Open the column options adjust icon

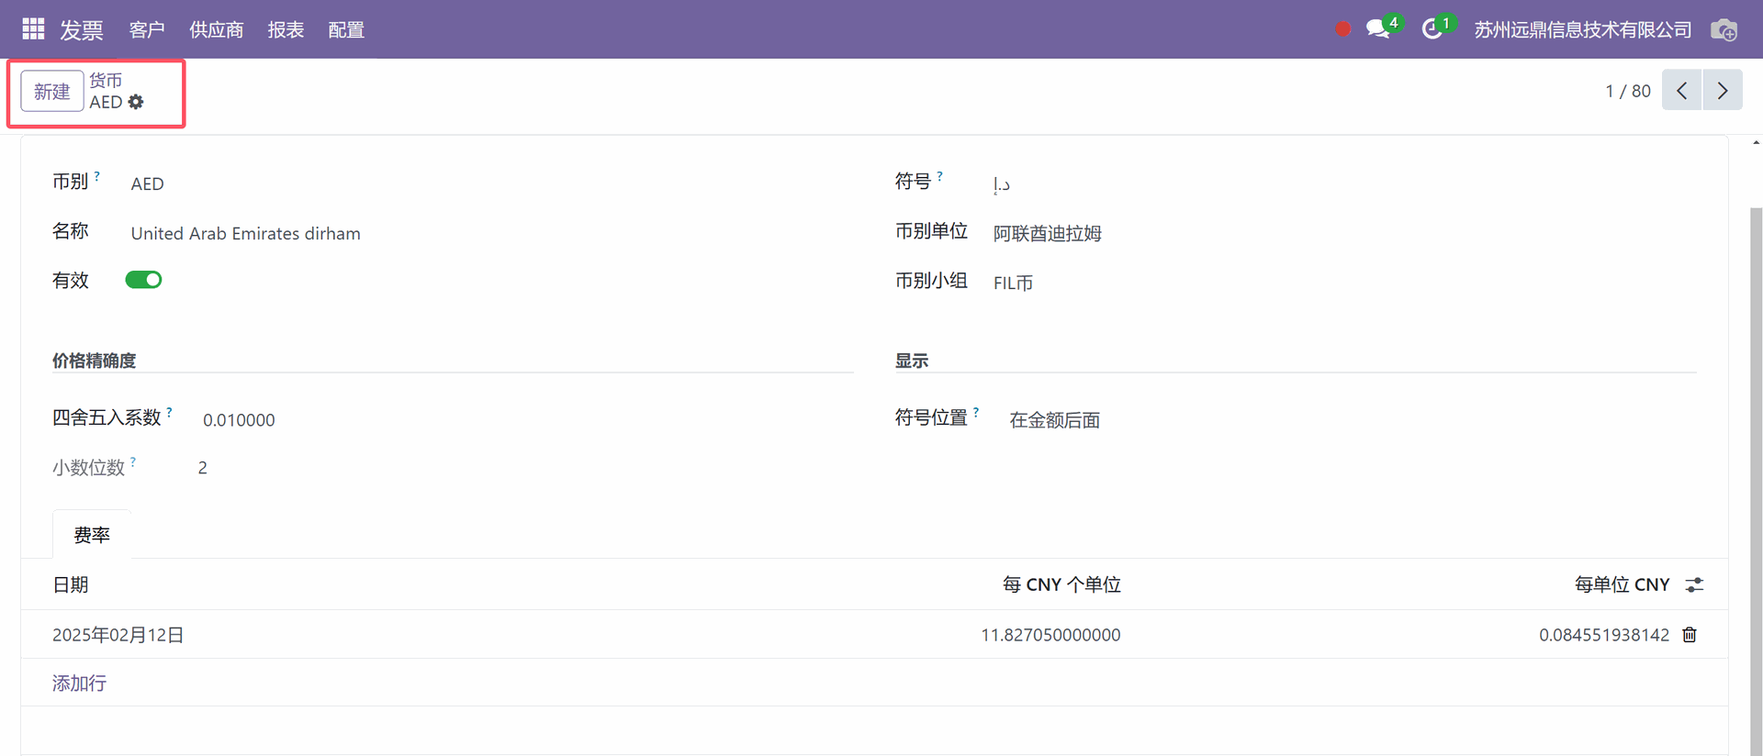1694,584
